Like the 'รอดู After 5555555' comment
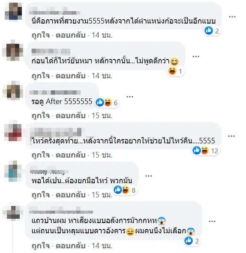Image resolution: width=246 pixels, height=253 pixels. [x=41, y=116]
